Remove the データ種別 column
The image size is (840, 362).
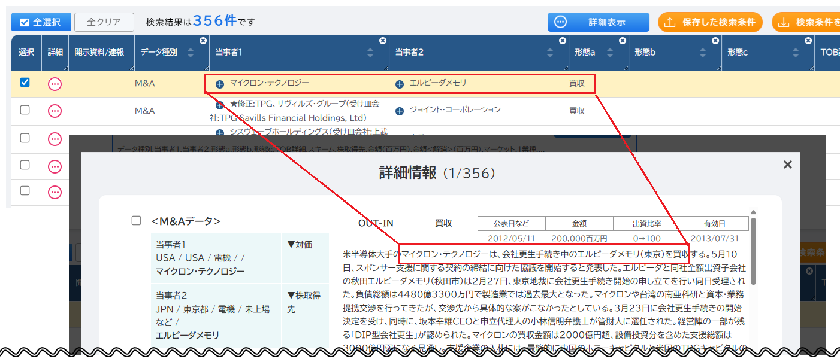tap(203, 41)
